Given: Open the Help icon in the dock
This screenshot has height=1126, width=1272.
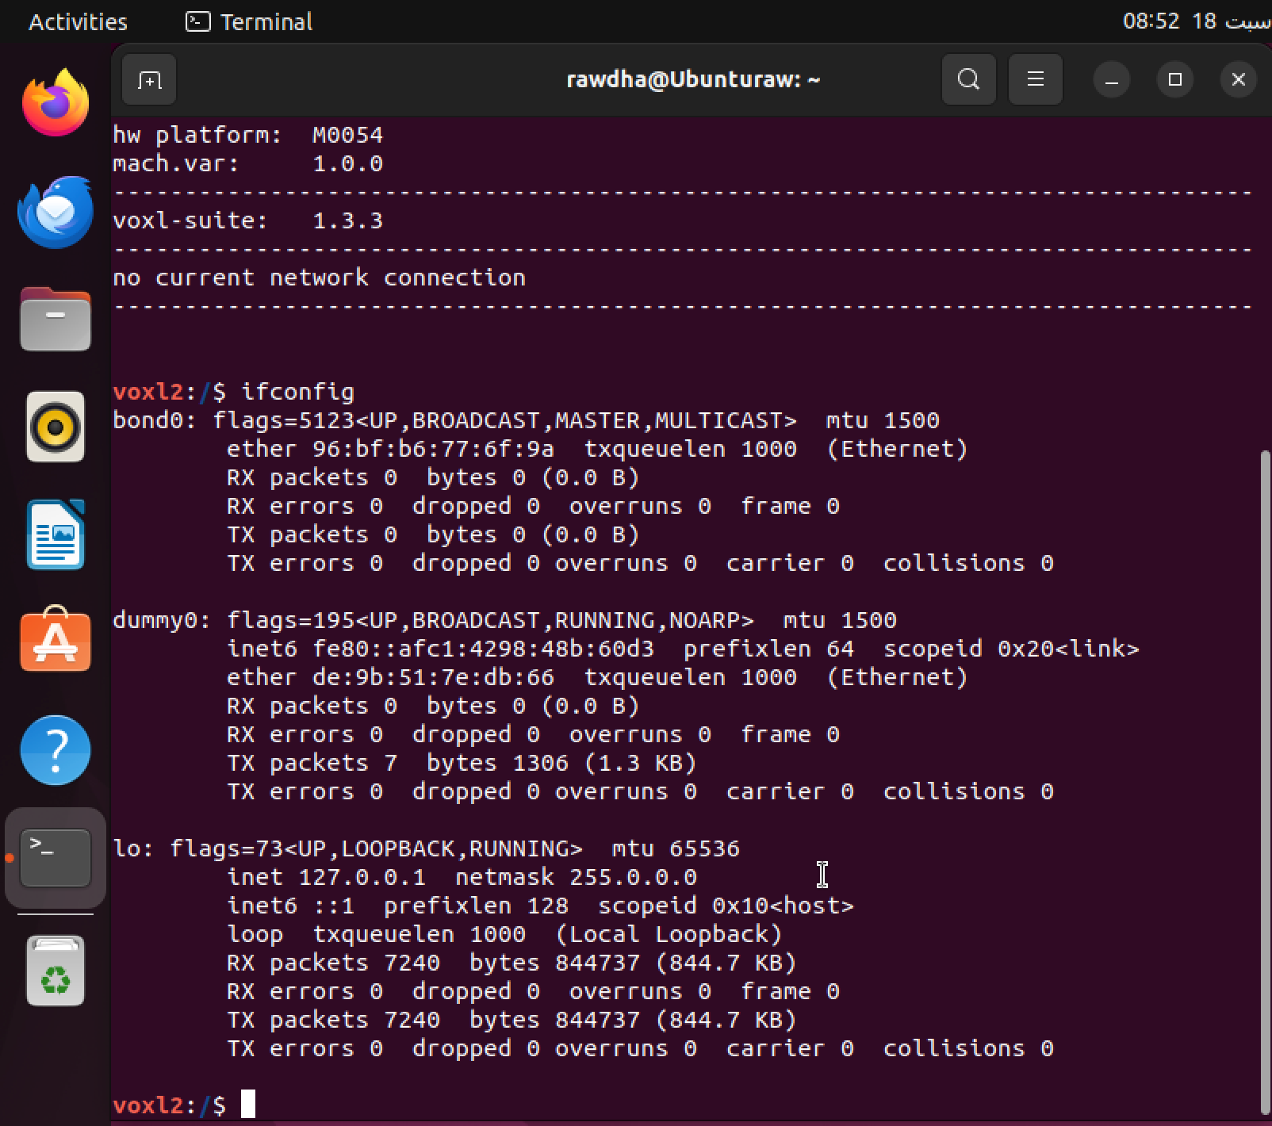Looking at the screenshot, I should tap(55, 750).
